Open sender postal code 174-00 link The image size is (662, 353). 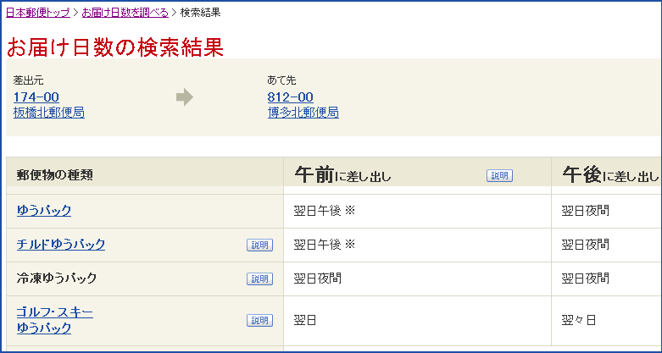(x=36, y=97)
